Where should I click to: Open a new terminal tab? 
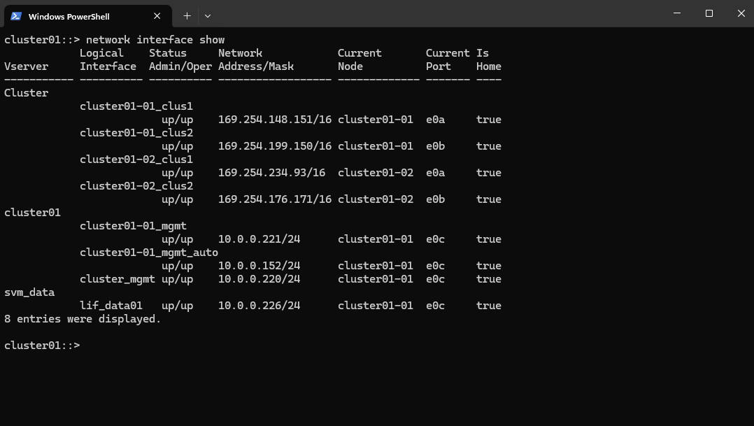(x=187, y=16)
